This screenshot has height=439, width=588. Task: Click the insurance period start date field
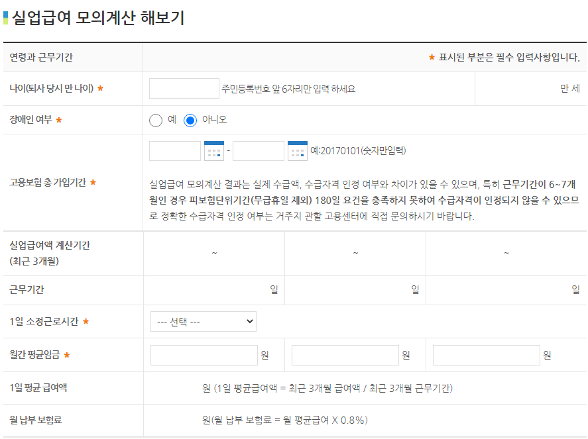click(x=175, y=151)
